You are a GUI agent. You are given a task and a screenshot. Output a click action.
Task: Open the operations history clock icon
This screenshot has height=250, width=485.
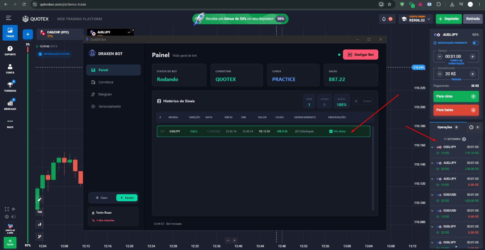(471, 127)
